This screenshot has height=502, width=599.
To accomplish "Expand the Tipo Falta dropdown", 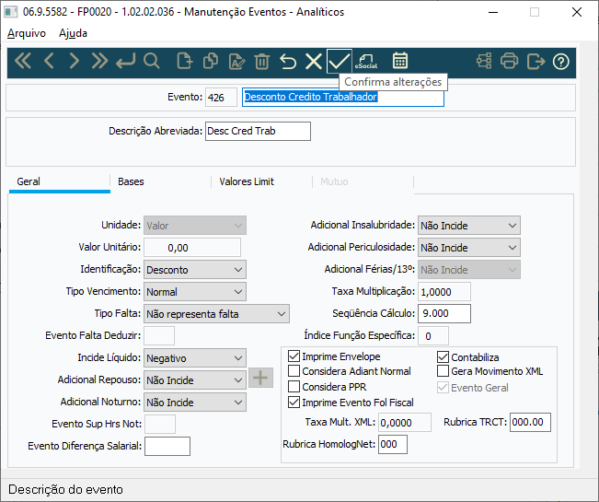I will (x=216, y=314).
